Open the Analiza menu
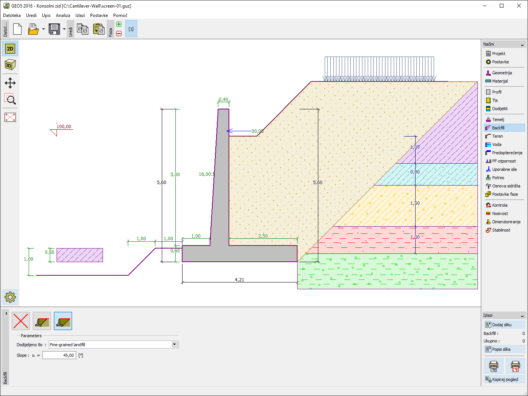 pyautogui.click(x=63, y=15)
